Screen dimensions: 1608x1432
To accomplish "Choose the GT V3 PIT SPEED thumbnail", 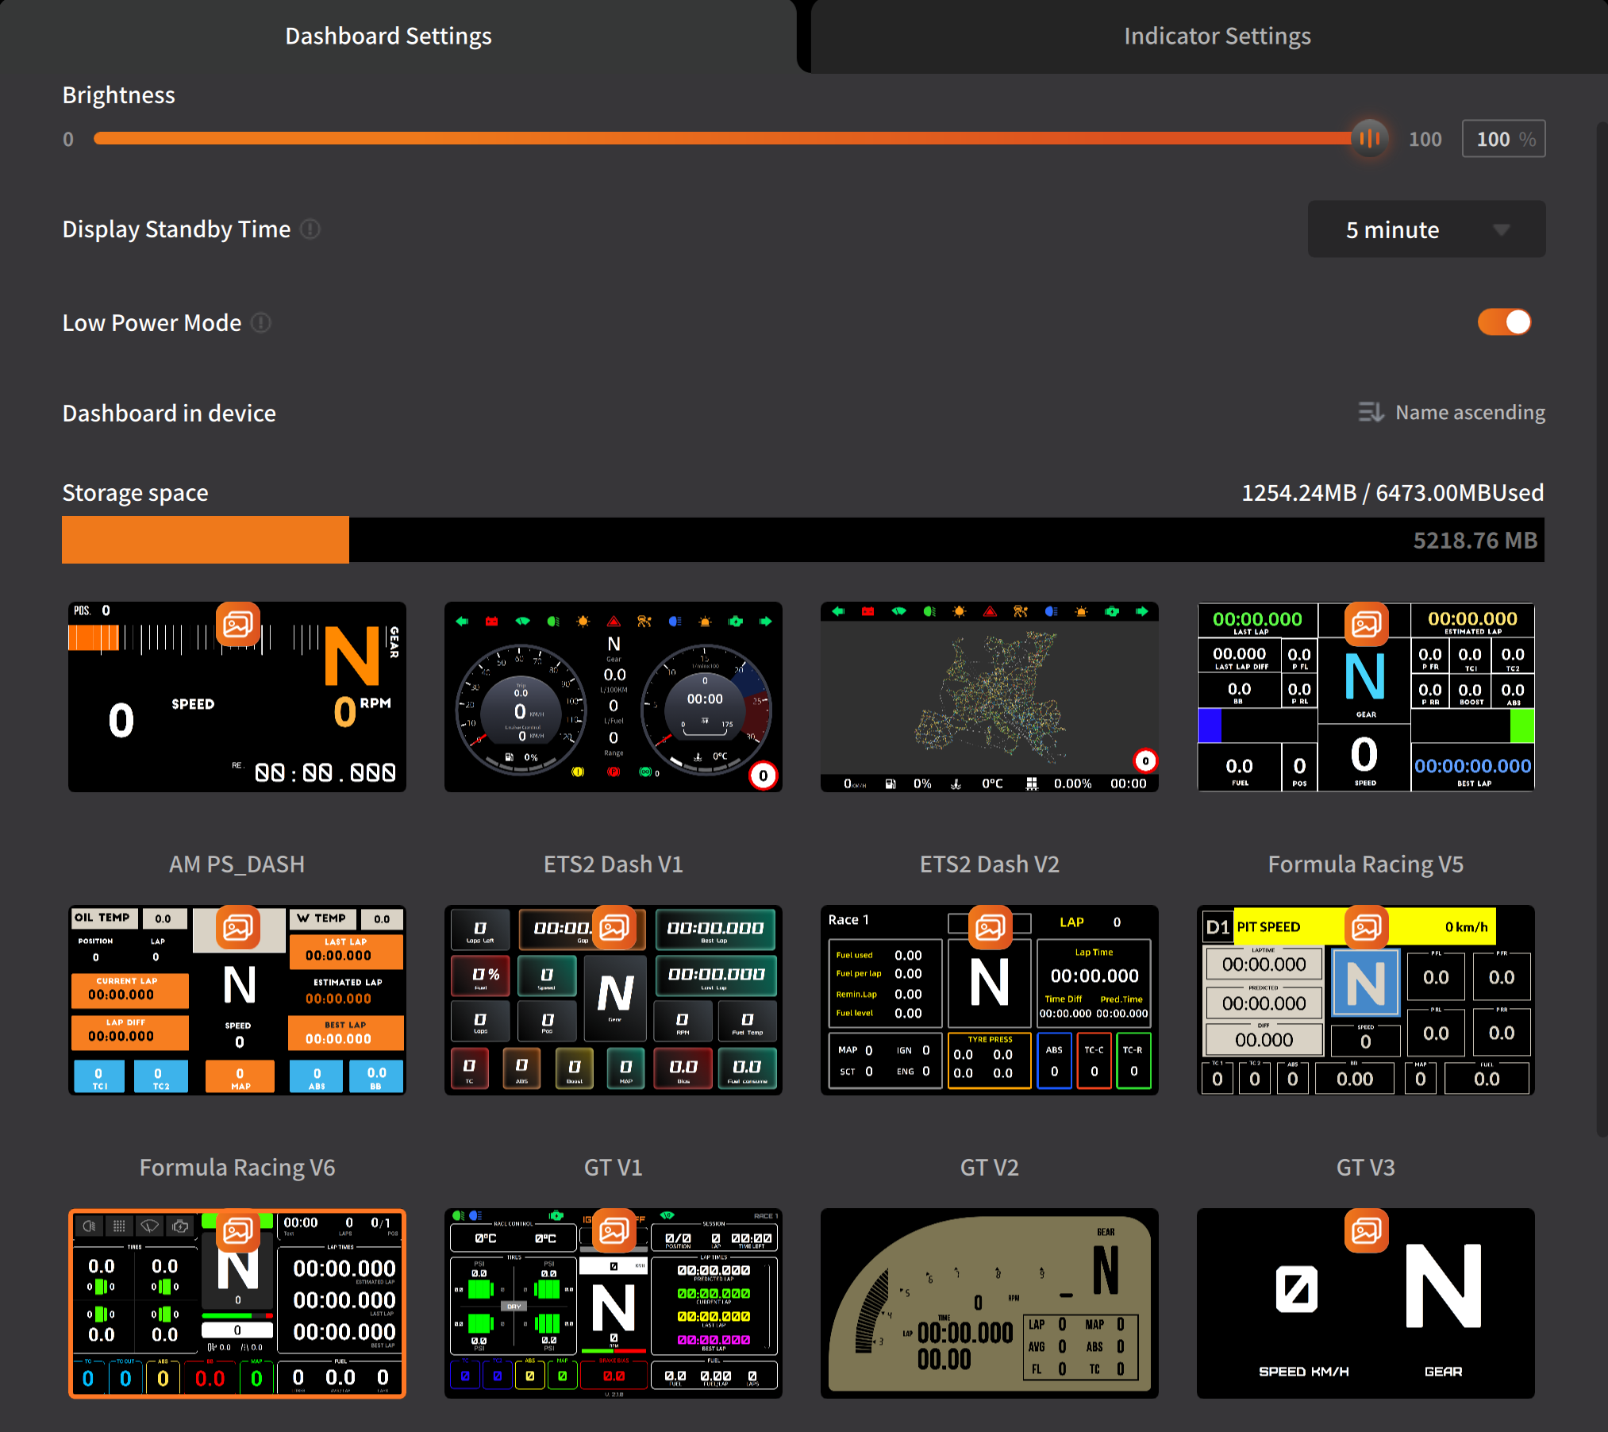I will coord(1366,1000).
